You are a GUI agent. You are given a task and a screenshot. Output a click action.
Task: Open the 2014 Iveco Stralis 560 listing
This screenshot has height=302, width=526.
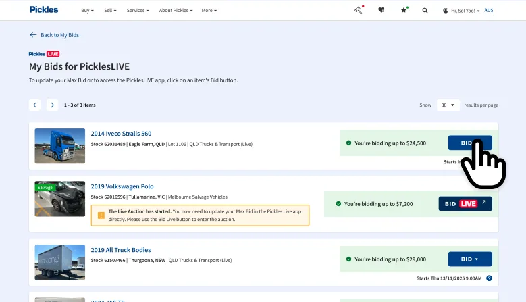(121, 134)
